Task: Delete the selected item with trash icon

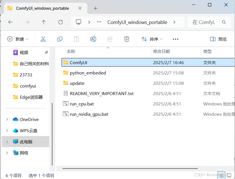Action: pos(126,39)
